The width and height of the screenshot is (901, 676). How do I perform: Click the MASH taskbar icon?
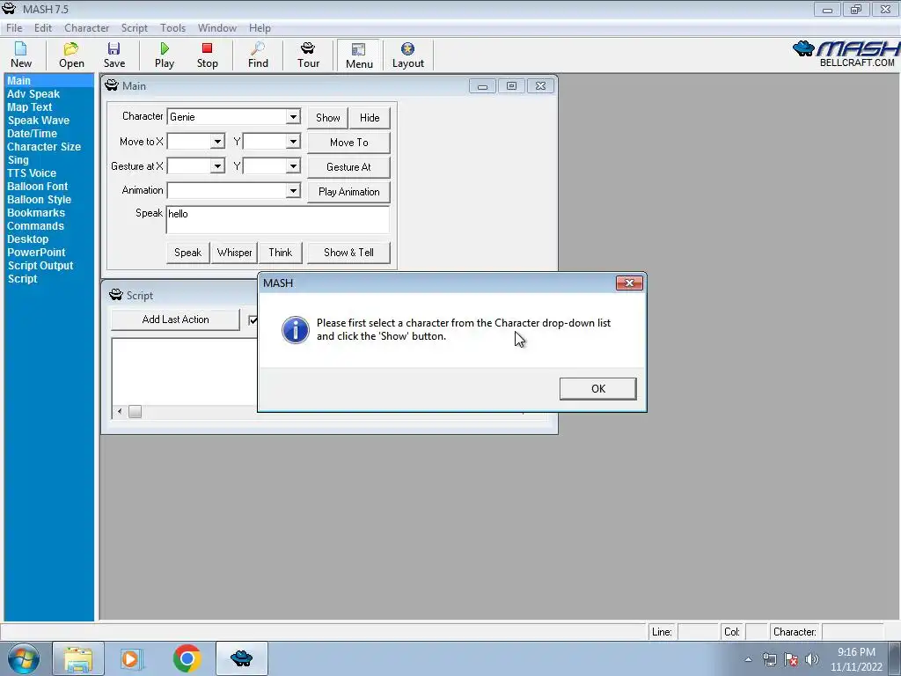coord(241,658)
